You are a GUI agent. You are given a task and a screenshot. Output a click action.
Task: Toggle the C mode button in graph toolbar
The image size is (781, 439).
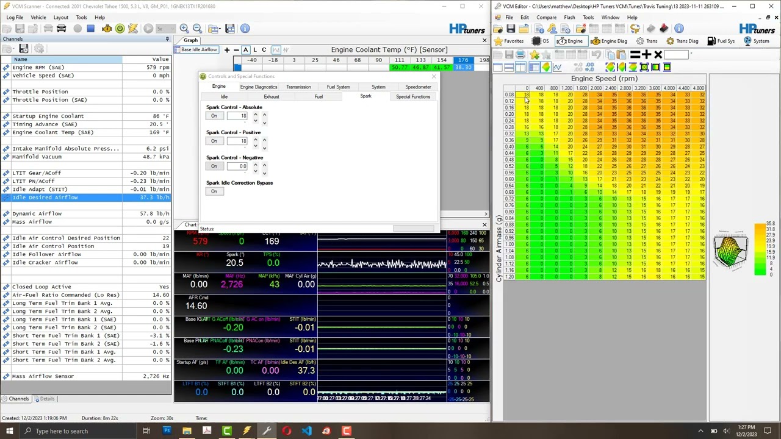click(x=264, y=50)
